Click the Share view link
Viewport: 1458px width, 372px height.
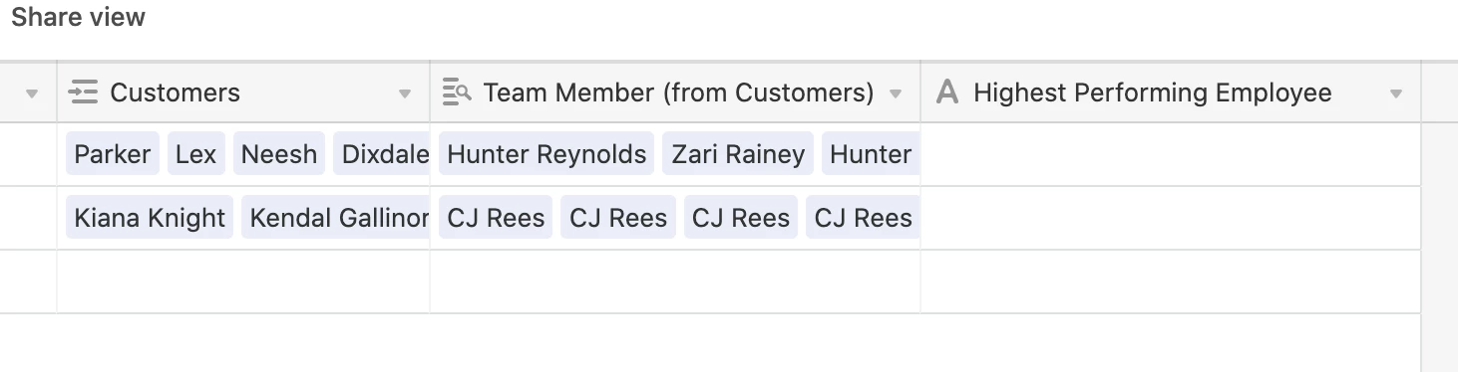tap(79, 17)
